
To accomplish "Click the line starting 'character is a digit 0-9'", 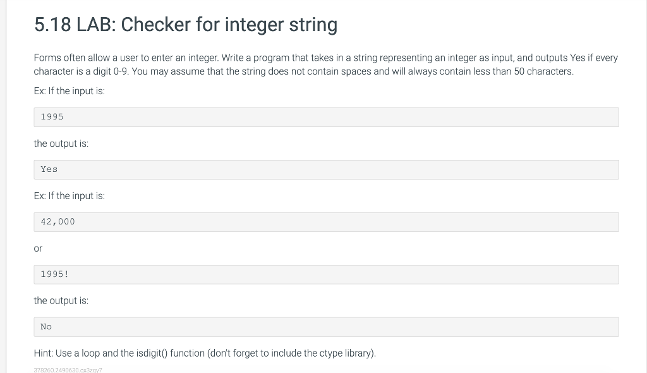I will tap(304, 71).
